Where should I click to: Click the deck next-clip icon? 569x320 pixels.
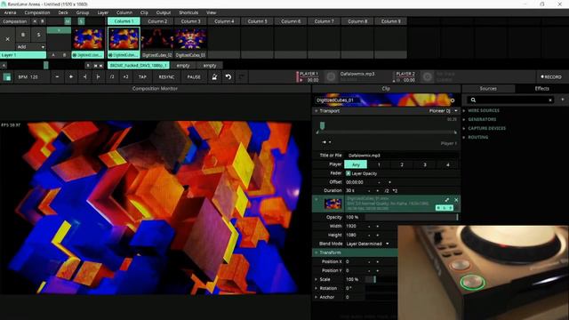click(100, 66)
